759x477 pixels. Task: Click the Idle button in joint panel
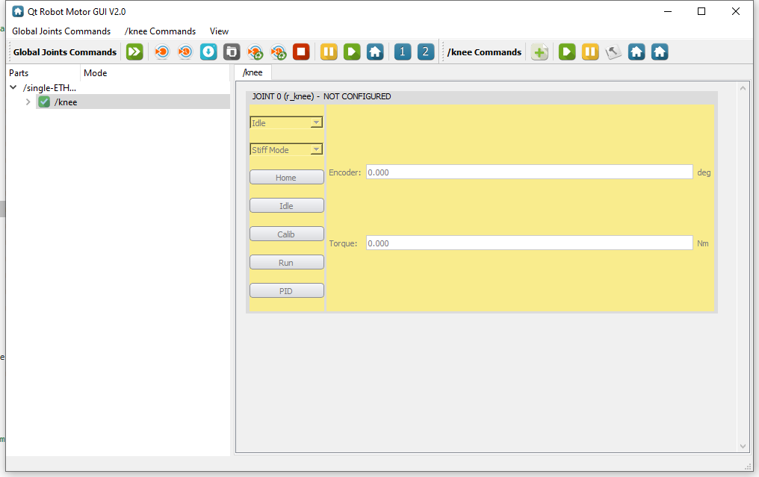coord(287,205)
